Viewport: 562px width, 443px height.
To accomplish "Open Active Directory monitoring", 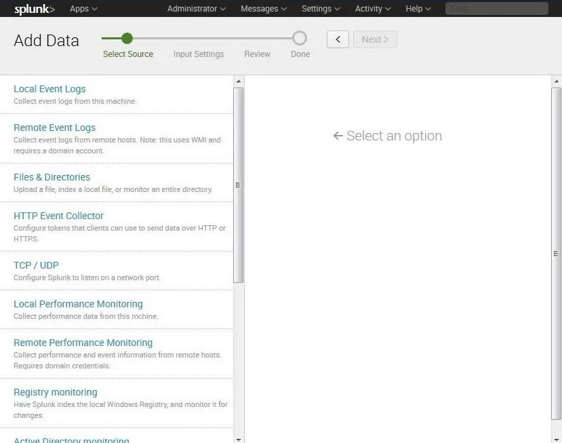I will (x=71, y=440).
